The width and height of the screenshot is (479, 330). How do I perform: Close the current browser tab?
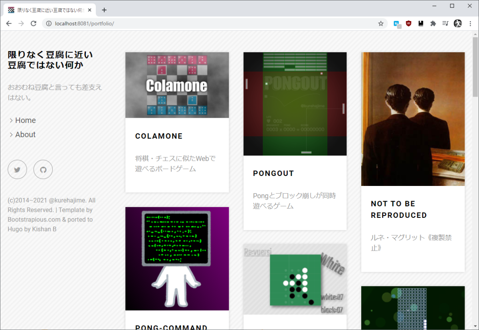click(x=89, y=10)
